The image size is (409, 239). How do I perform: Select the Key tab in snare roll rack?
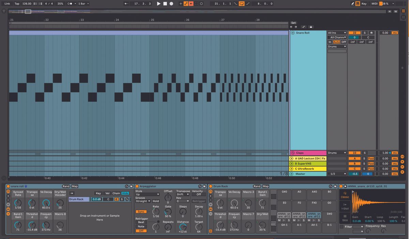coord(98,193)
